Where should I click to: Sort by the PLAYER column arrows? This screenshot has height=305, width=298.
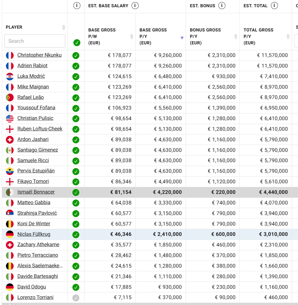point(64,27)
